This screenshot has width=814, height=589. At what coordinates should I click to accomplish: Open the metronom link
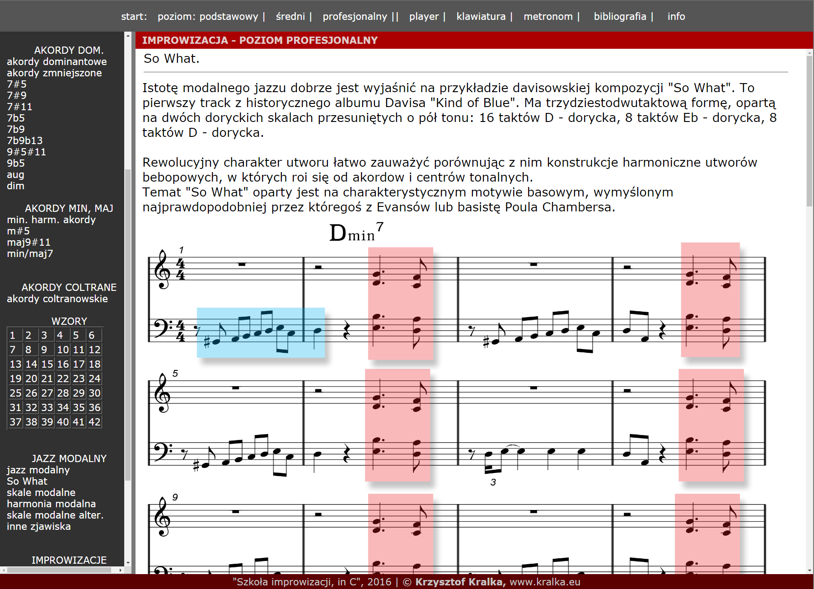(548, 17)
